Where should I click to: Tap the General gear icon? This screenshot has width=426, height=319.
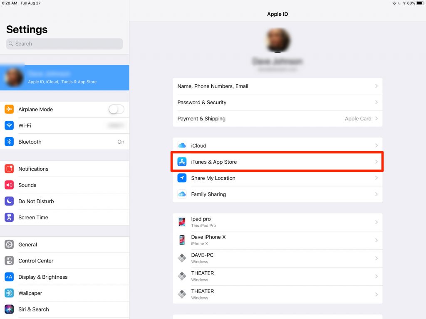click(x=9, y=244)
